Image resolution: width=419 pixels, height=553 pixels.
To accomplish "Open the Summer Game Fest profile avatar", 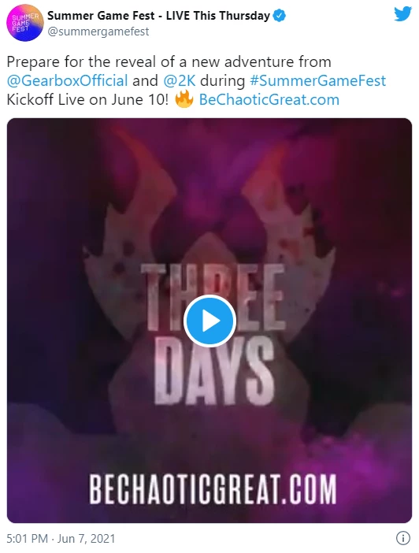I will tap(25, 24).
